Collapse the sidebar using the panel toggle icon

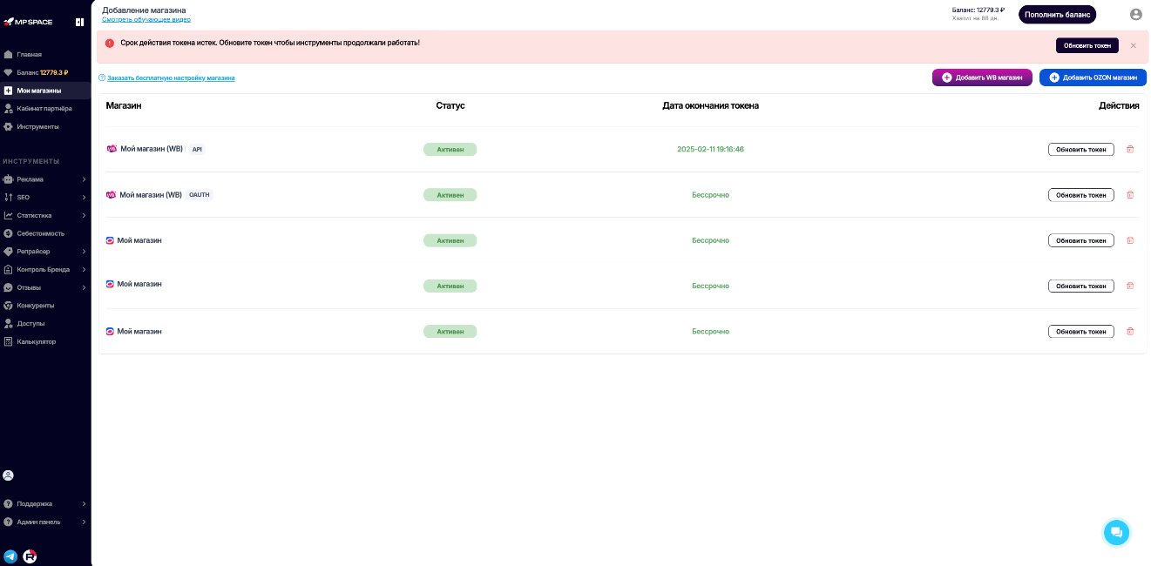click(x=79, y=22)
